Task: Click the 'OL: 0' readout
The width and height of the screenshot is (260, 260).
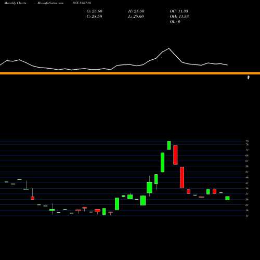Action: pyautogui.click(x=175, y=21)
